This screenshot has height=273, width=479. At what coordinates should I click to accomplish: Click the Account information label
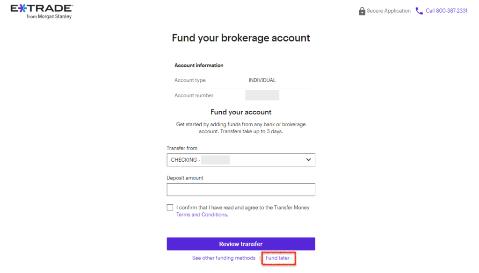pos(199,65)
